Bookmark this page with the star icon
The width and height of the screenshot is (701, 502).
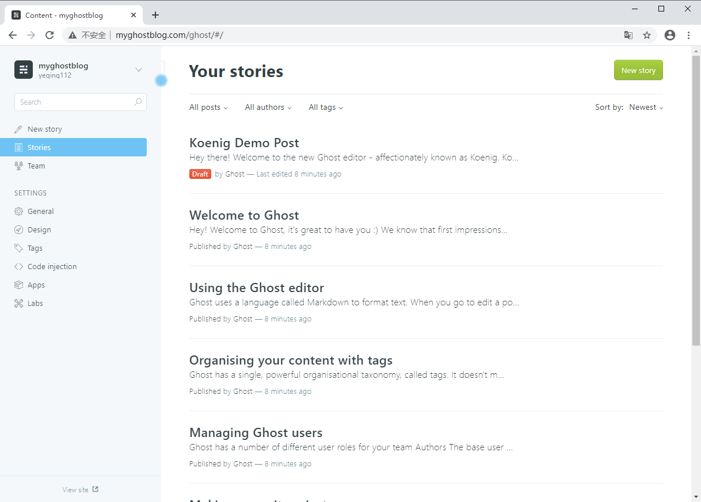647,35
